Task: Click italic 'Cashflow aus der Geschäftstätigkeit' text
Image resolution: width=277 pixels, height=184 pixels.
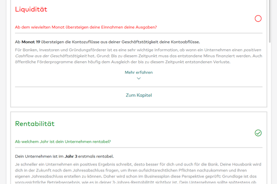Action: [51, 56]
